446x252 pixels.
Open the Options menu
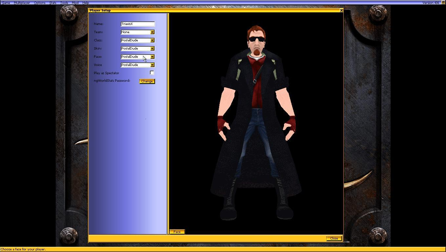(39, 3)
